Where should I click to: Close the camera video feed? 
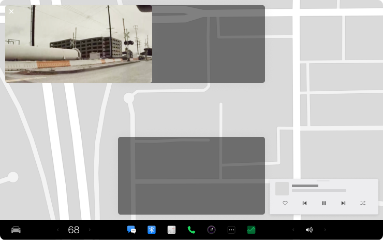tap(11, 11)
